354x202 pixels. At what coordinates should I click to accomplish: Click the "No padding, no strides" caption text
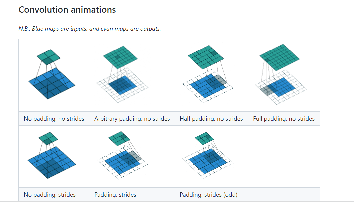coord(54,119)
